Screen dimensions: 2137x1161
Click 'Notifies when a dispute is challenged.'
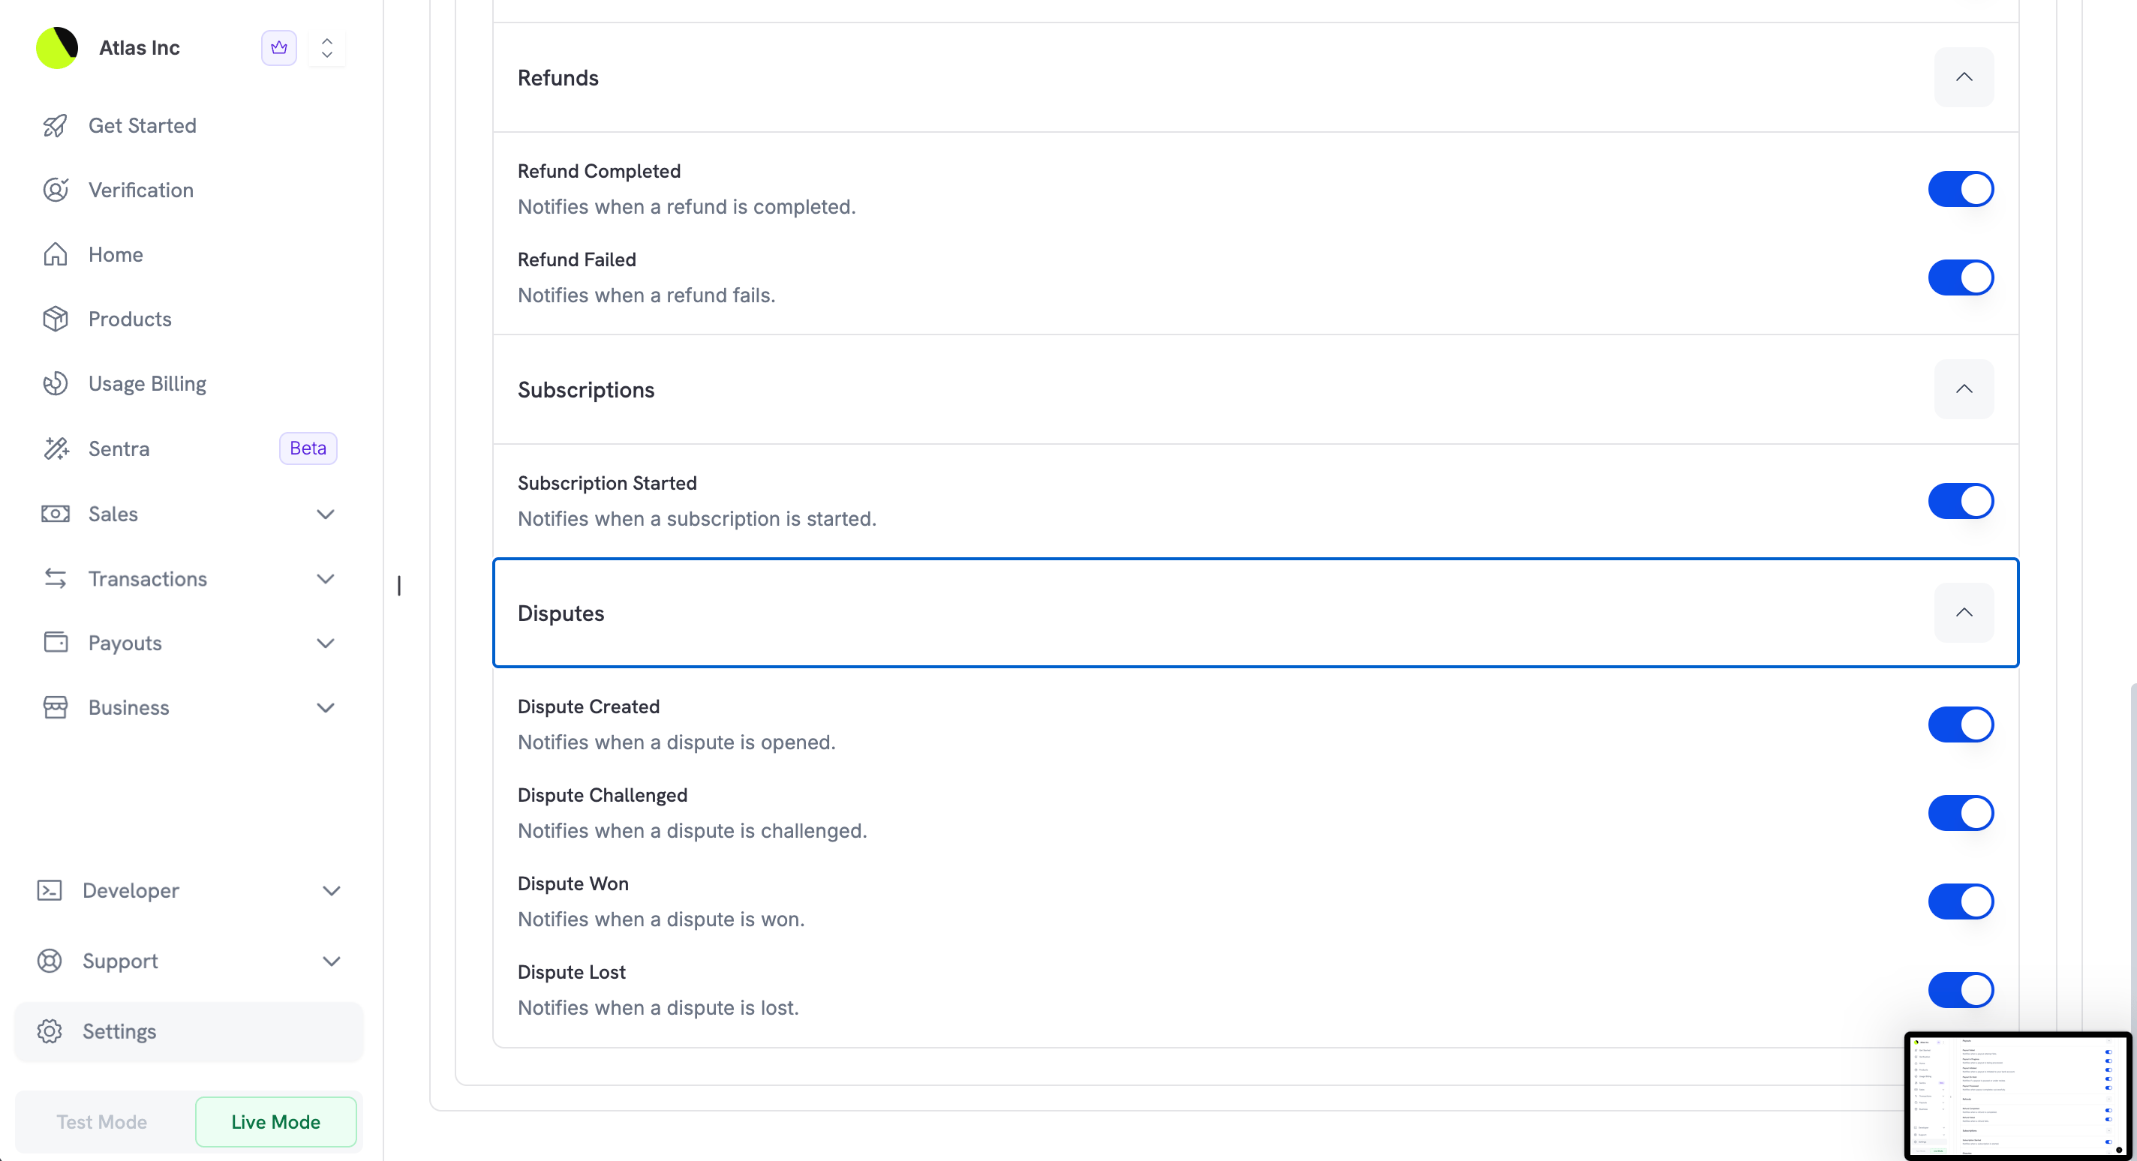click(x=693, y=831)
